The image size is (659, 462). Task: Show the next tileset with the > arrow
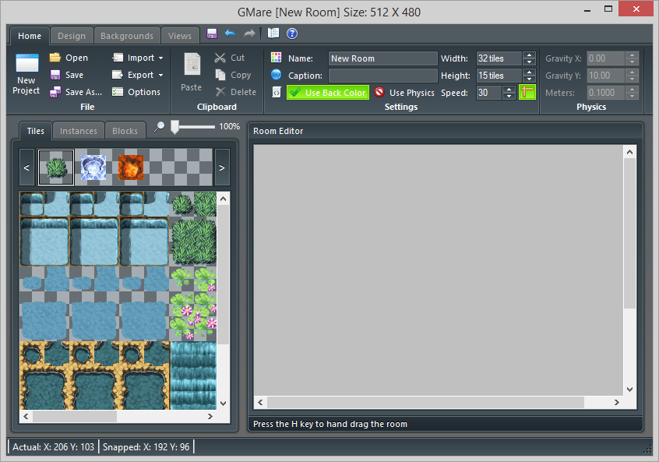click(x=222, y=168)
